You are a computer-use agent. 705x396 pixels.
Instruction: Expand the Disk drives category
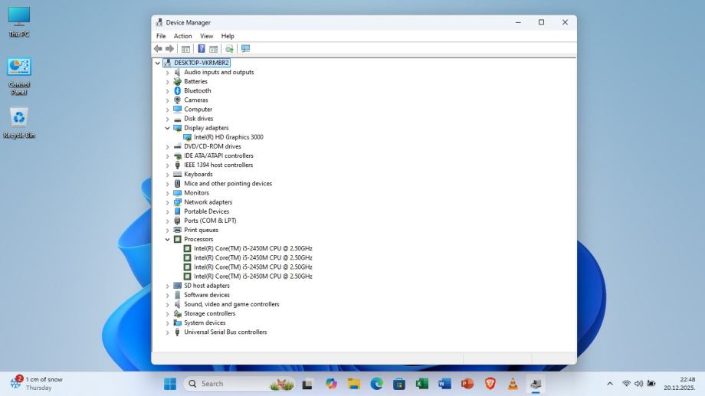pyautogui.click(x=167, y=119)
